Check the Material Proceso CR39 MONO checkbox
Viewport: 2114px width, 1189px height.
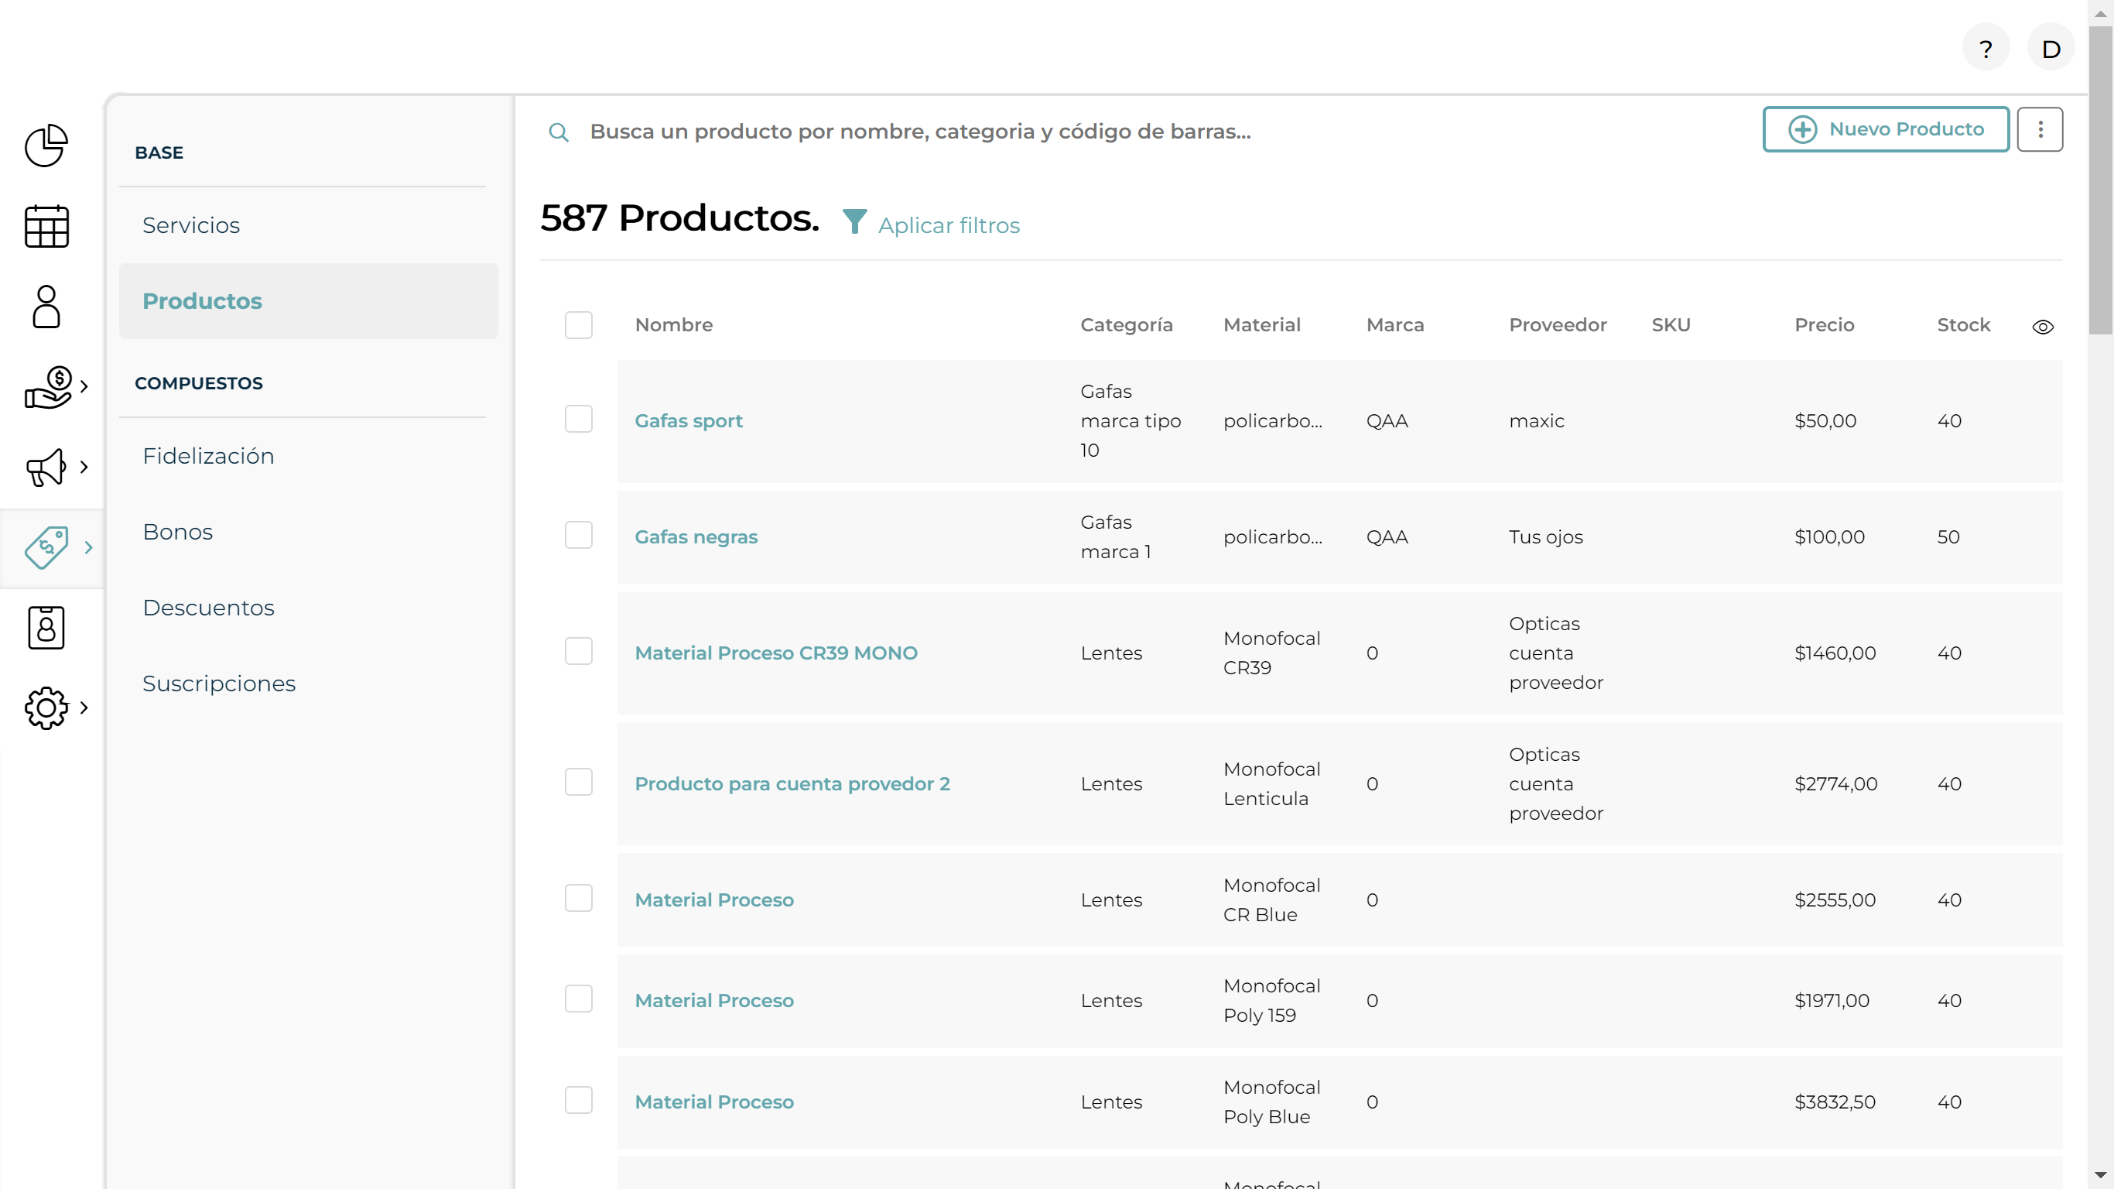(579, 651)
